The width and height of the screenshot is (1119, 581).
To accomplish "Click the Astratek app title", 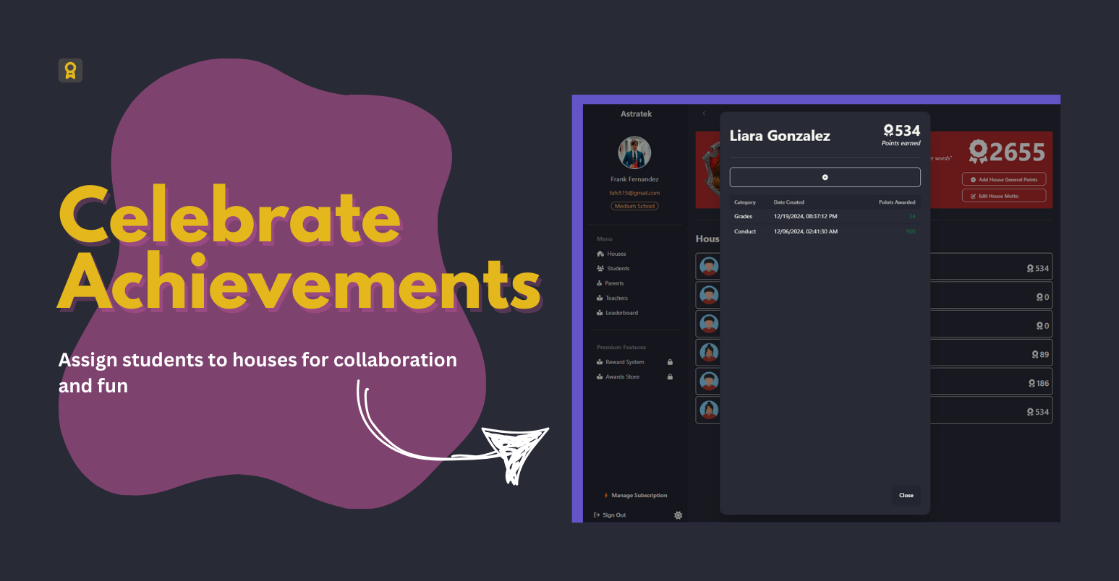I will coord(636,113).
